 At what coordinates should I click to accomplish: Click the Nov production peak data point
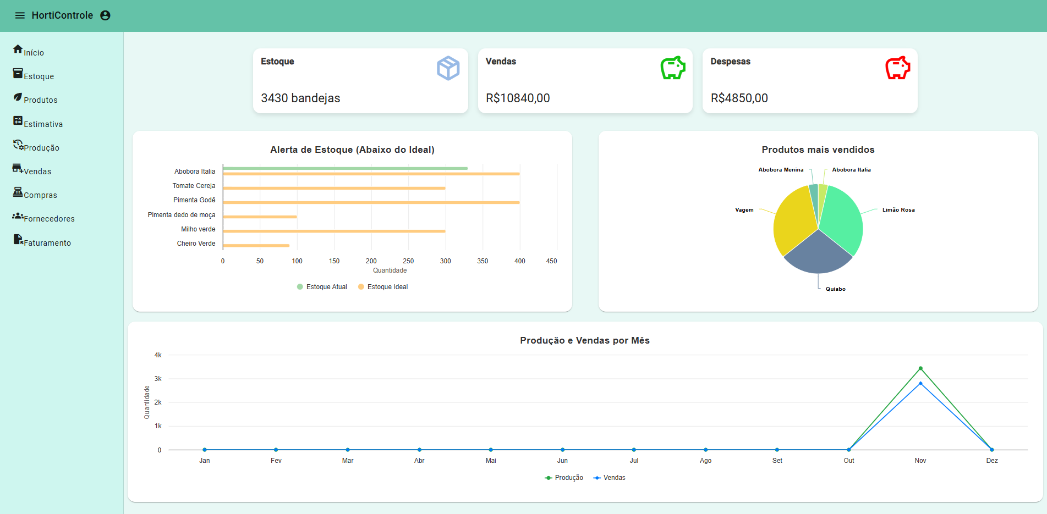[920, 368]
